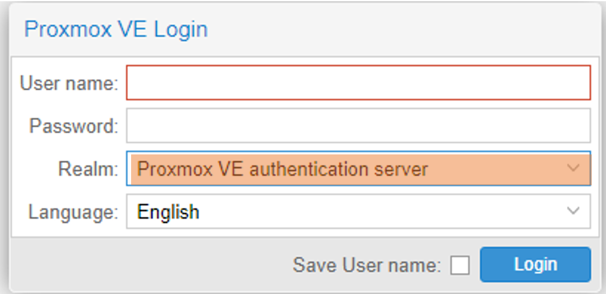
Task: Enable the Save User name checkbox
Action: tap(459, 266)
